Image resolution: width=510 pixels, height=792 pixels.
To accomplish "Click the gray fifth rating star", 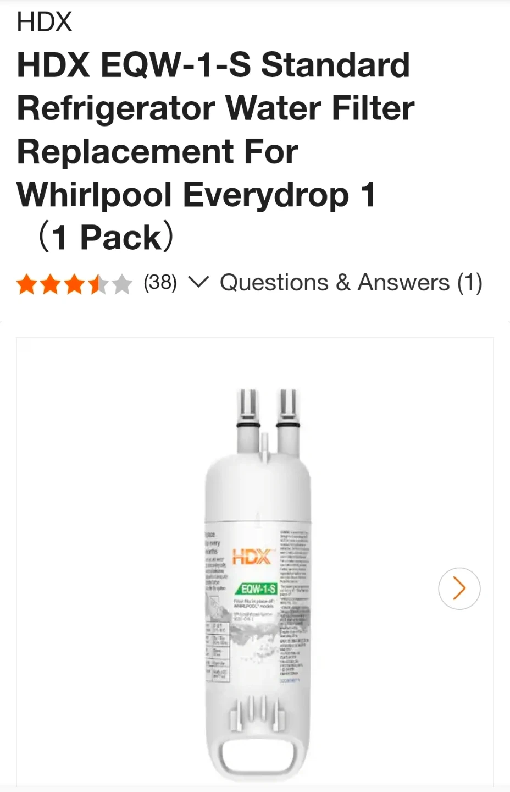I will [121, 284].
